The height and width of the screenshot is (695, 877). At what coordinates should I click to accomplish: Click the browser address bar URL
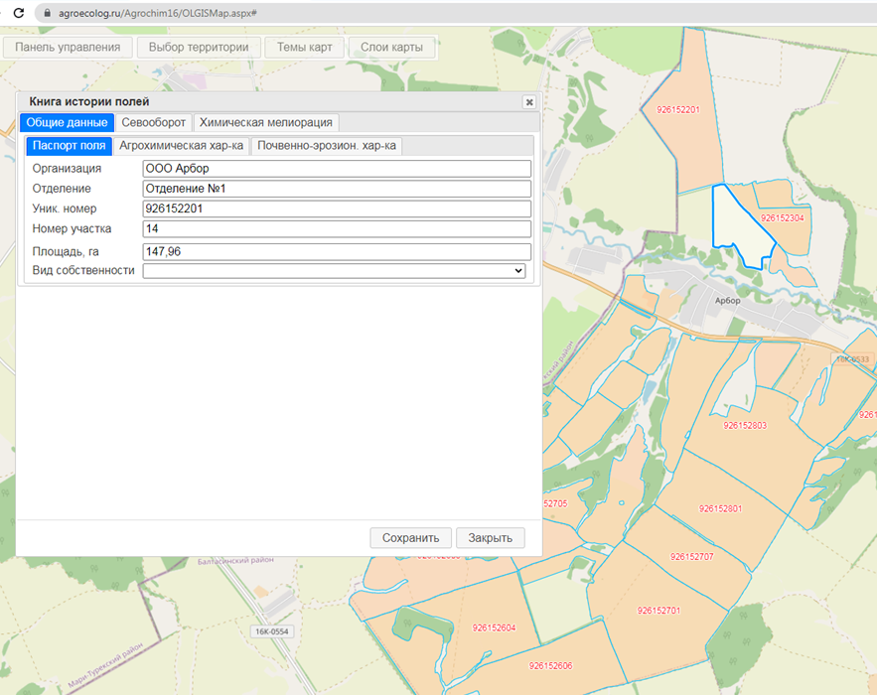point(157,13)
